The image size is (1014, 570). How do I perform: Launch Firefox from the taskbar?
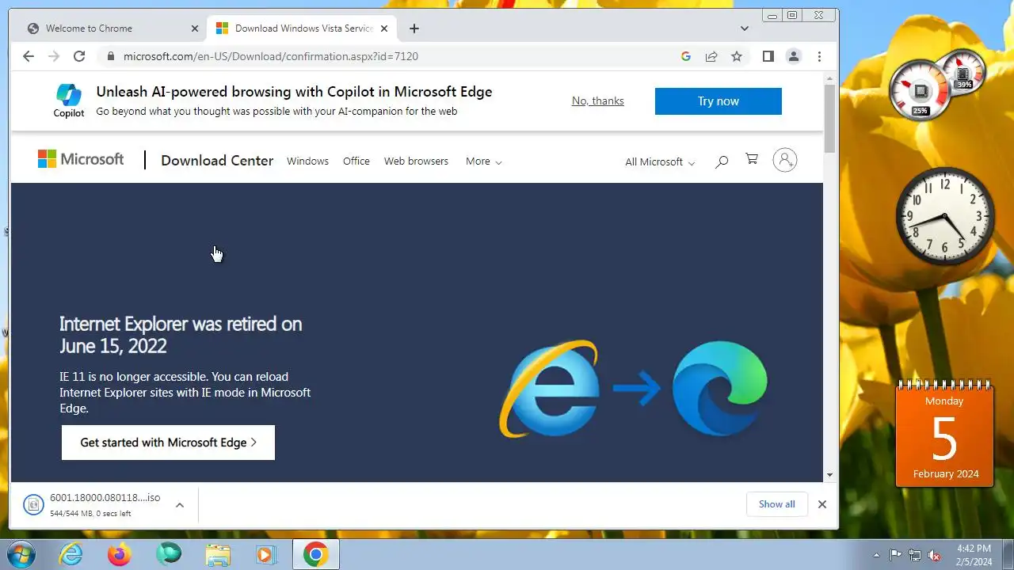coord(120,554)
